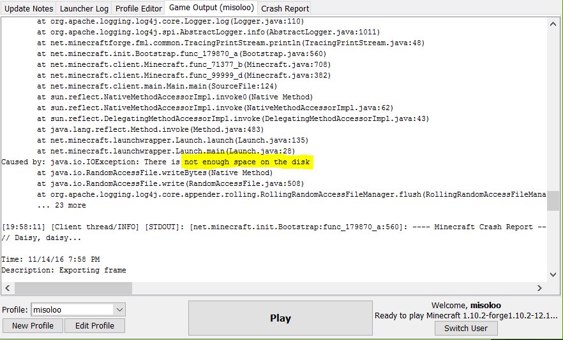Click the scroll down arrow of log
The image size is (563, 340).
pyautogui.click(x=553, y=275)
